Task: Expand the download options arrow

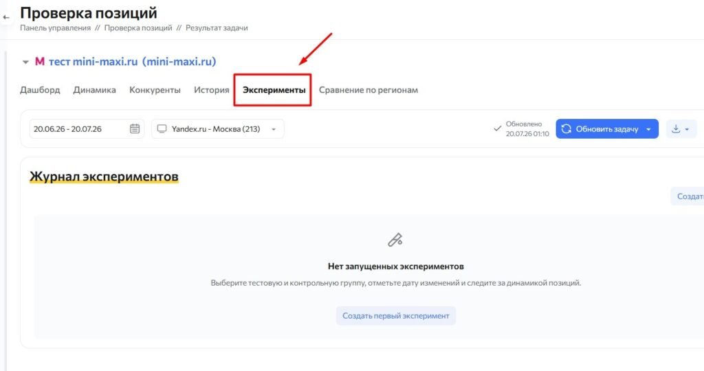Action: (687, 129)
